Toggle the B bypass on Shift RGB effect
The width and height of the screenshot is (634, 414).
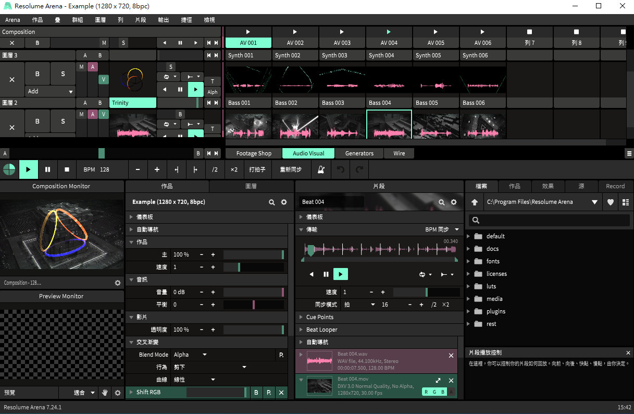pyautogui.click(x=256, y=392)
